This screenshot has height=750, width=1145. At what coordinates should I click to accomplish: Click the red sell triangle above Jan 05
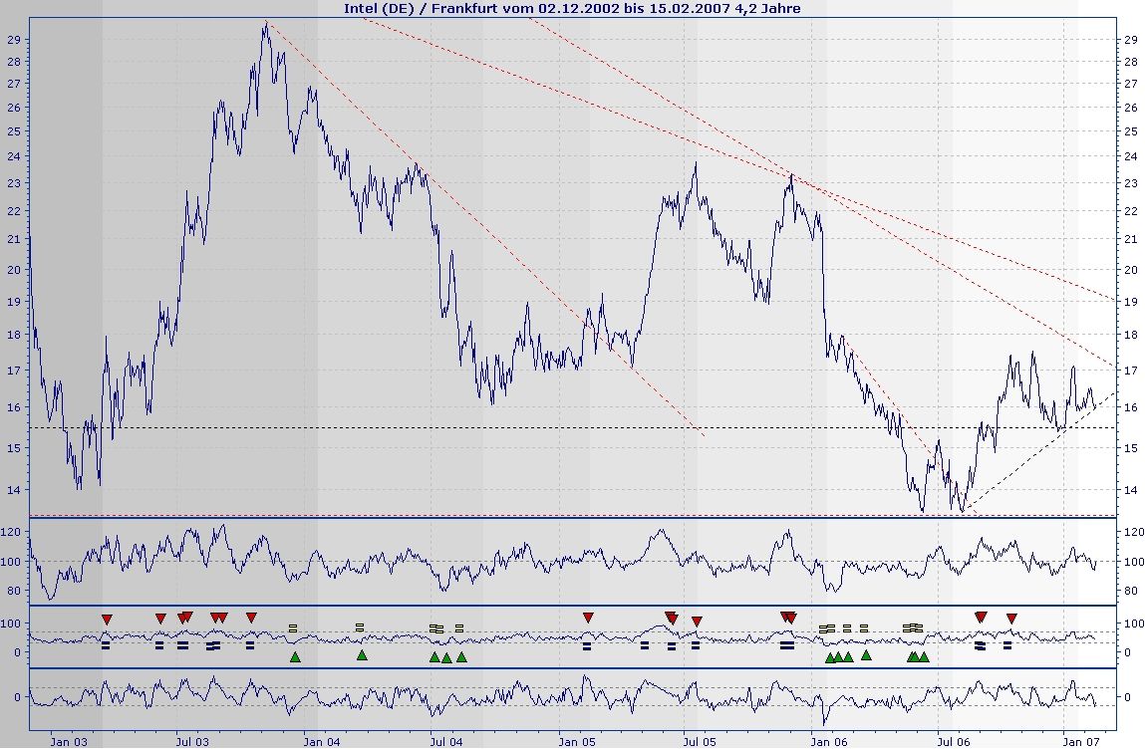(588, 618)
